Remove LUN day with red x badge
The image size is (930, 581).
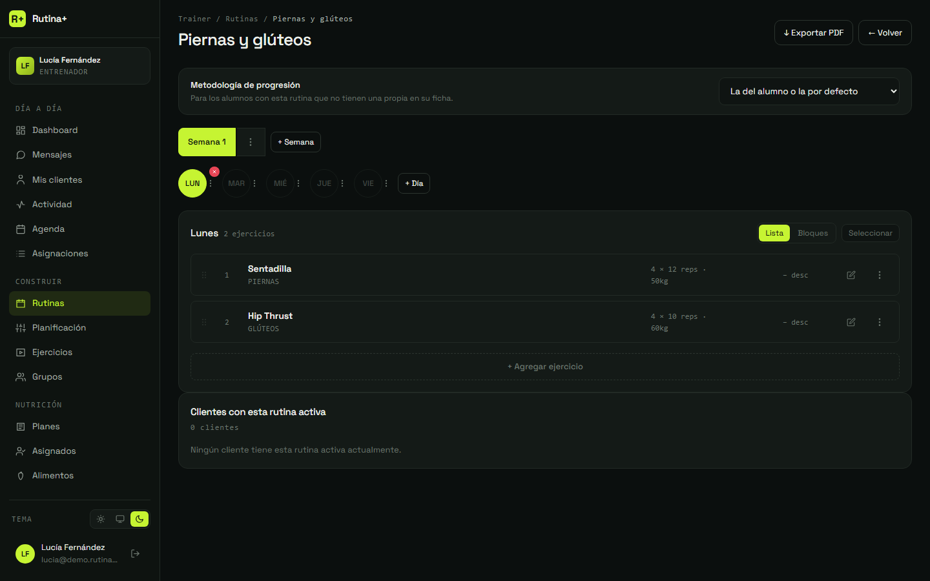(214, 172)
